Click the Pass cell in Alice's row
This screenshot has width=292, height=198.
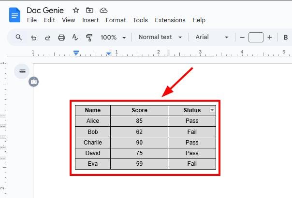click(x=192, y=121)
